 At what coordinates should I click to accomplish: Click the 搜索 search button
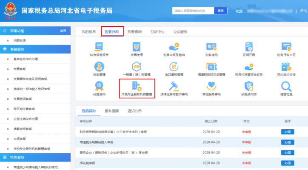coord(221,11)
